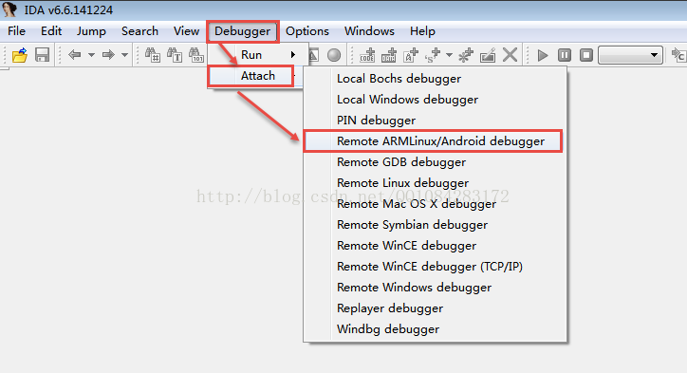Open the back-arrow history dropdown
The image size is (687, 373).
pyautogui.click(x=91, y=55)
